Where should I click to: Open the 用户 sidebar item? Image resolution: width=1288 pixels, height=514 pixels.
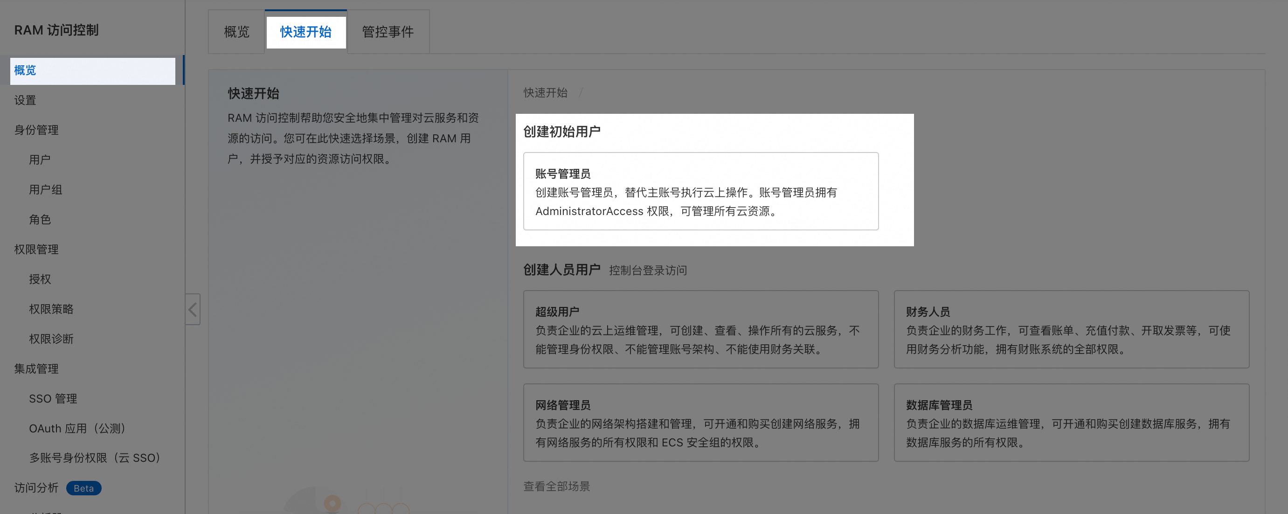point(40,160)
